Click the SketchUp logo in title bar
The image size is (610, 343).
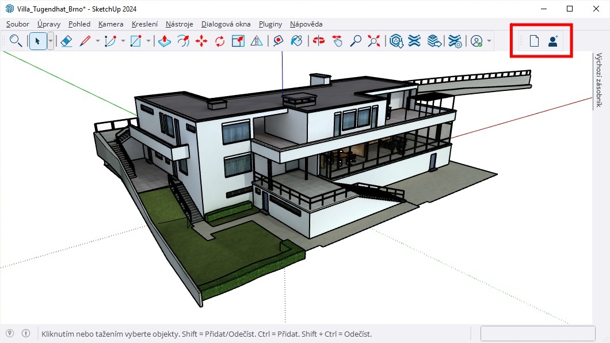click(x=9, y=9)
